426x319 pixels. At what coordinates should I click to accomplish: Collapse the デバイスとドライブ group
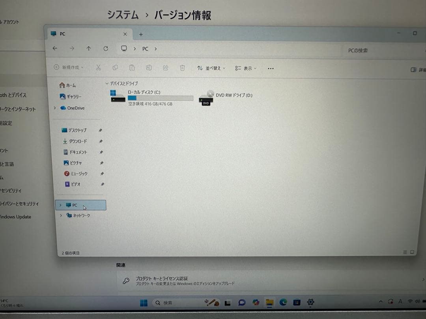click(x=107, y=83)
